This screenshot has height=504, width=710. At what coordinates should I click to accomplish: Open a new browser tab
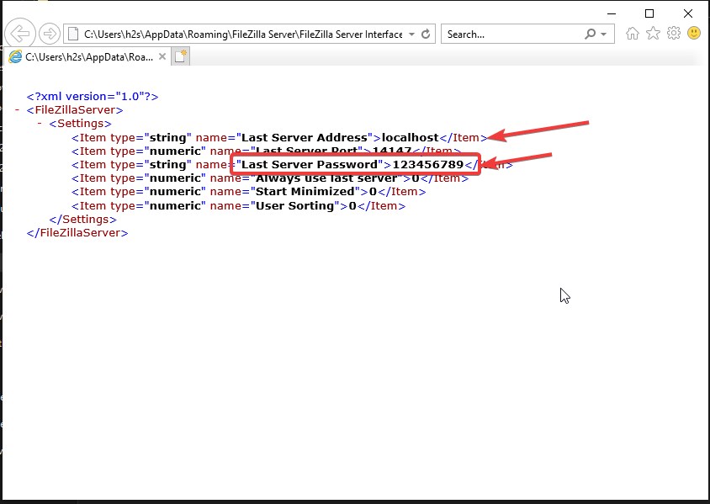click(182, 56)
